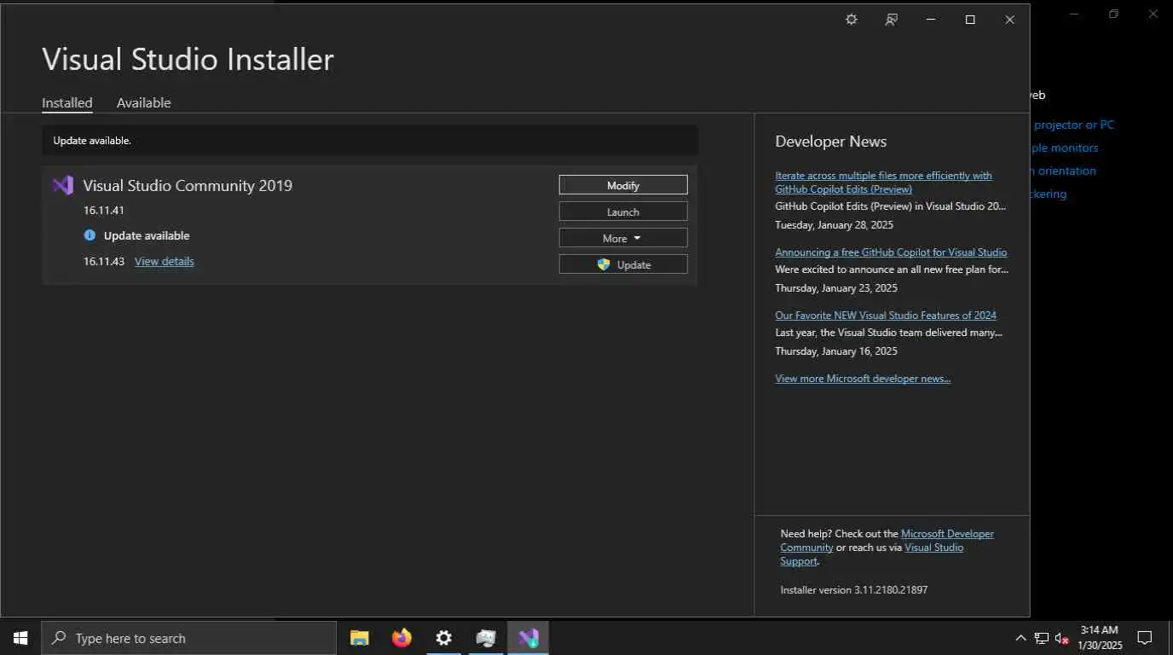Open Favorite NEW Visual Studio Features link
The width and height of the screenshot is (1173, 655).
[886, 315]
